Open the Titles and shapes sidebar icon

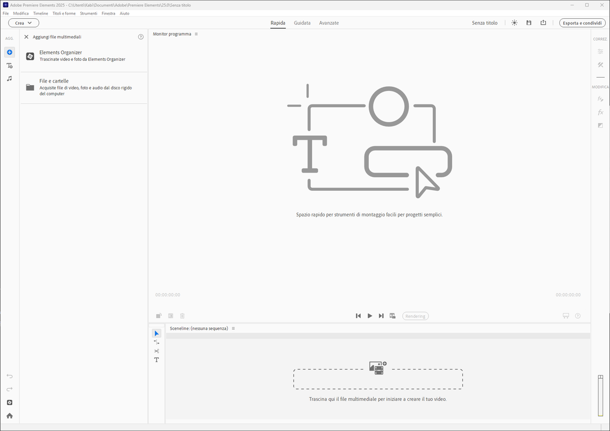pyautogui.click(x=10, y=65)
